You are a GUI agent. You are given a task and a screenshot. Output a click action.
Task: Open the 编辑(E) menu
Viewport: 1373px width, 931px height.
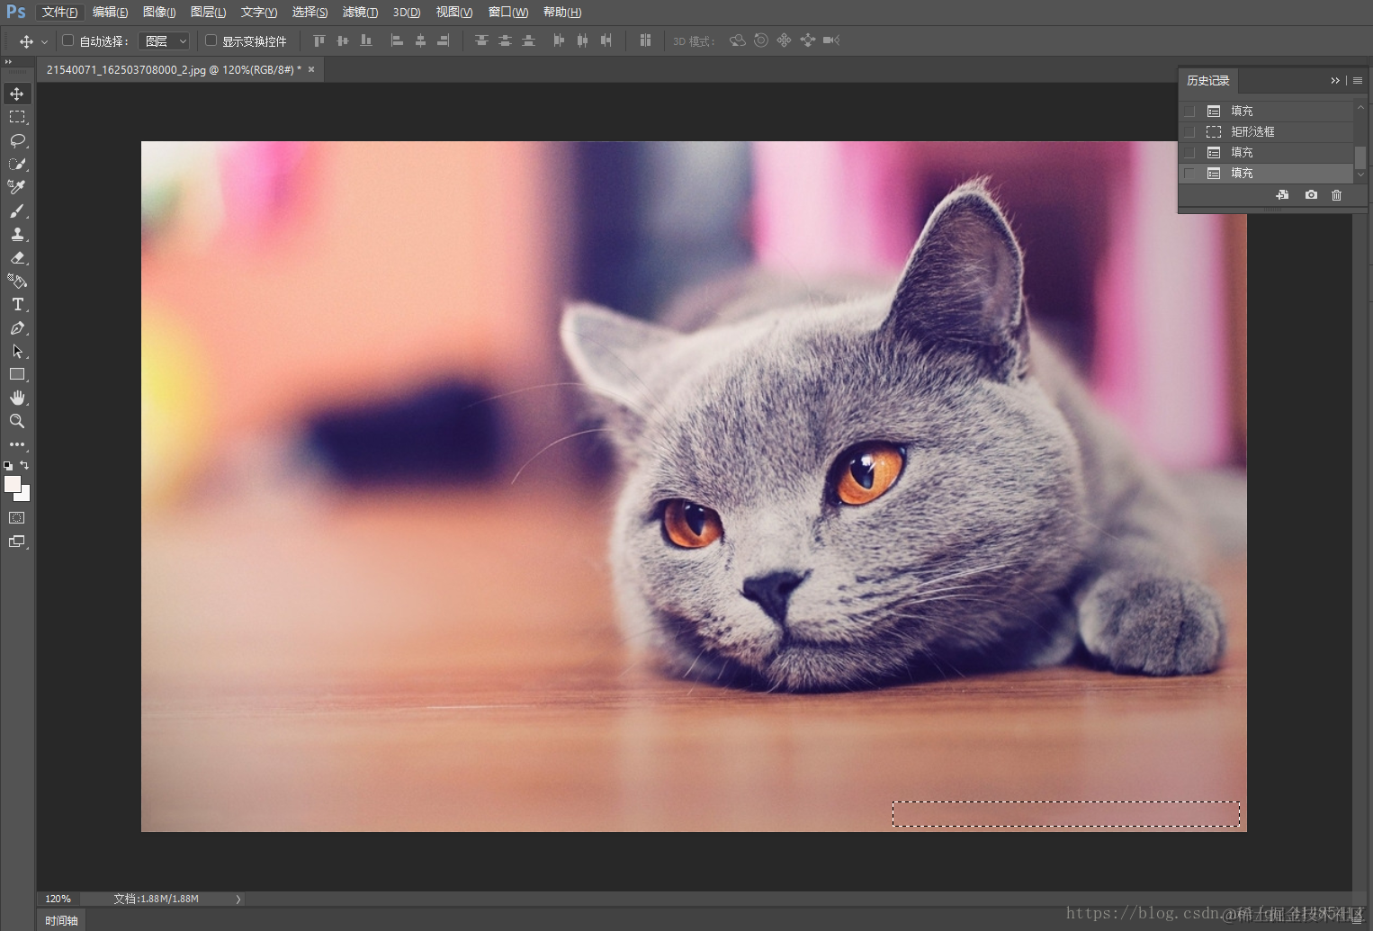coord(110,12)
